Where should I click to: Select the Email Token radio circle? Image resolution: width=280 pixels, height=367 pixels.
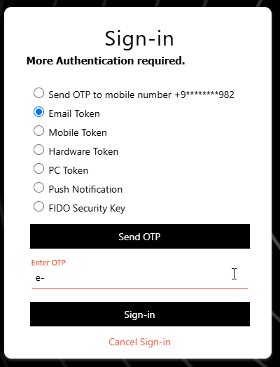(x=38, y=112)
